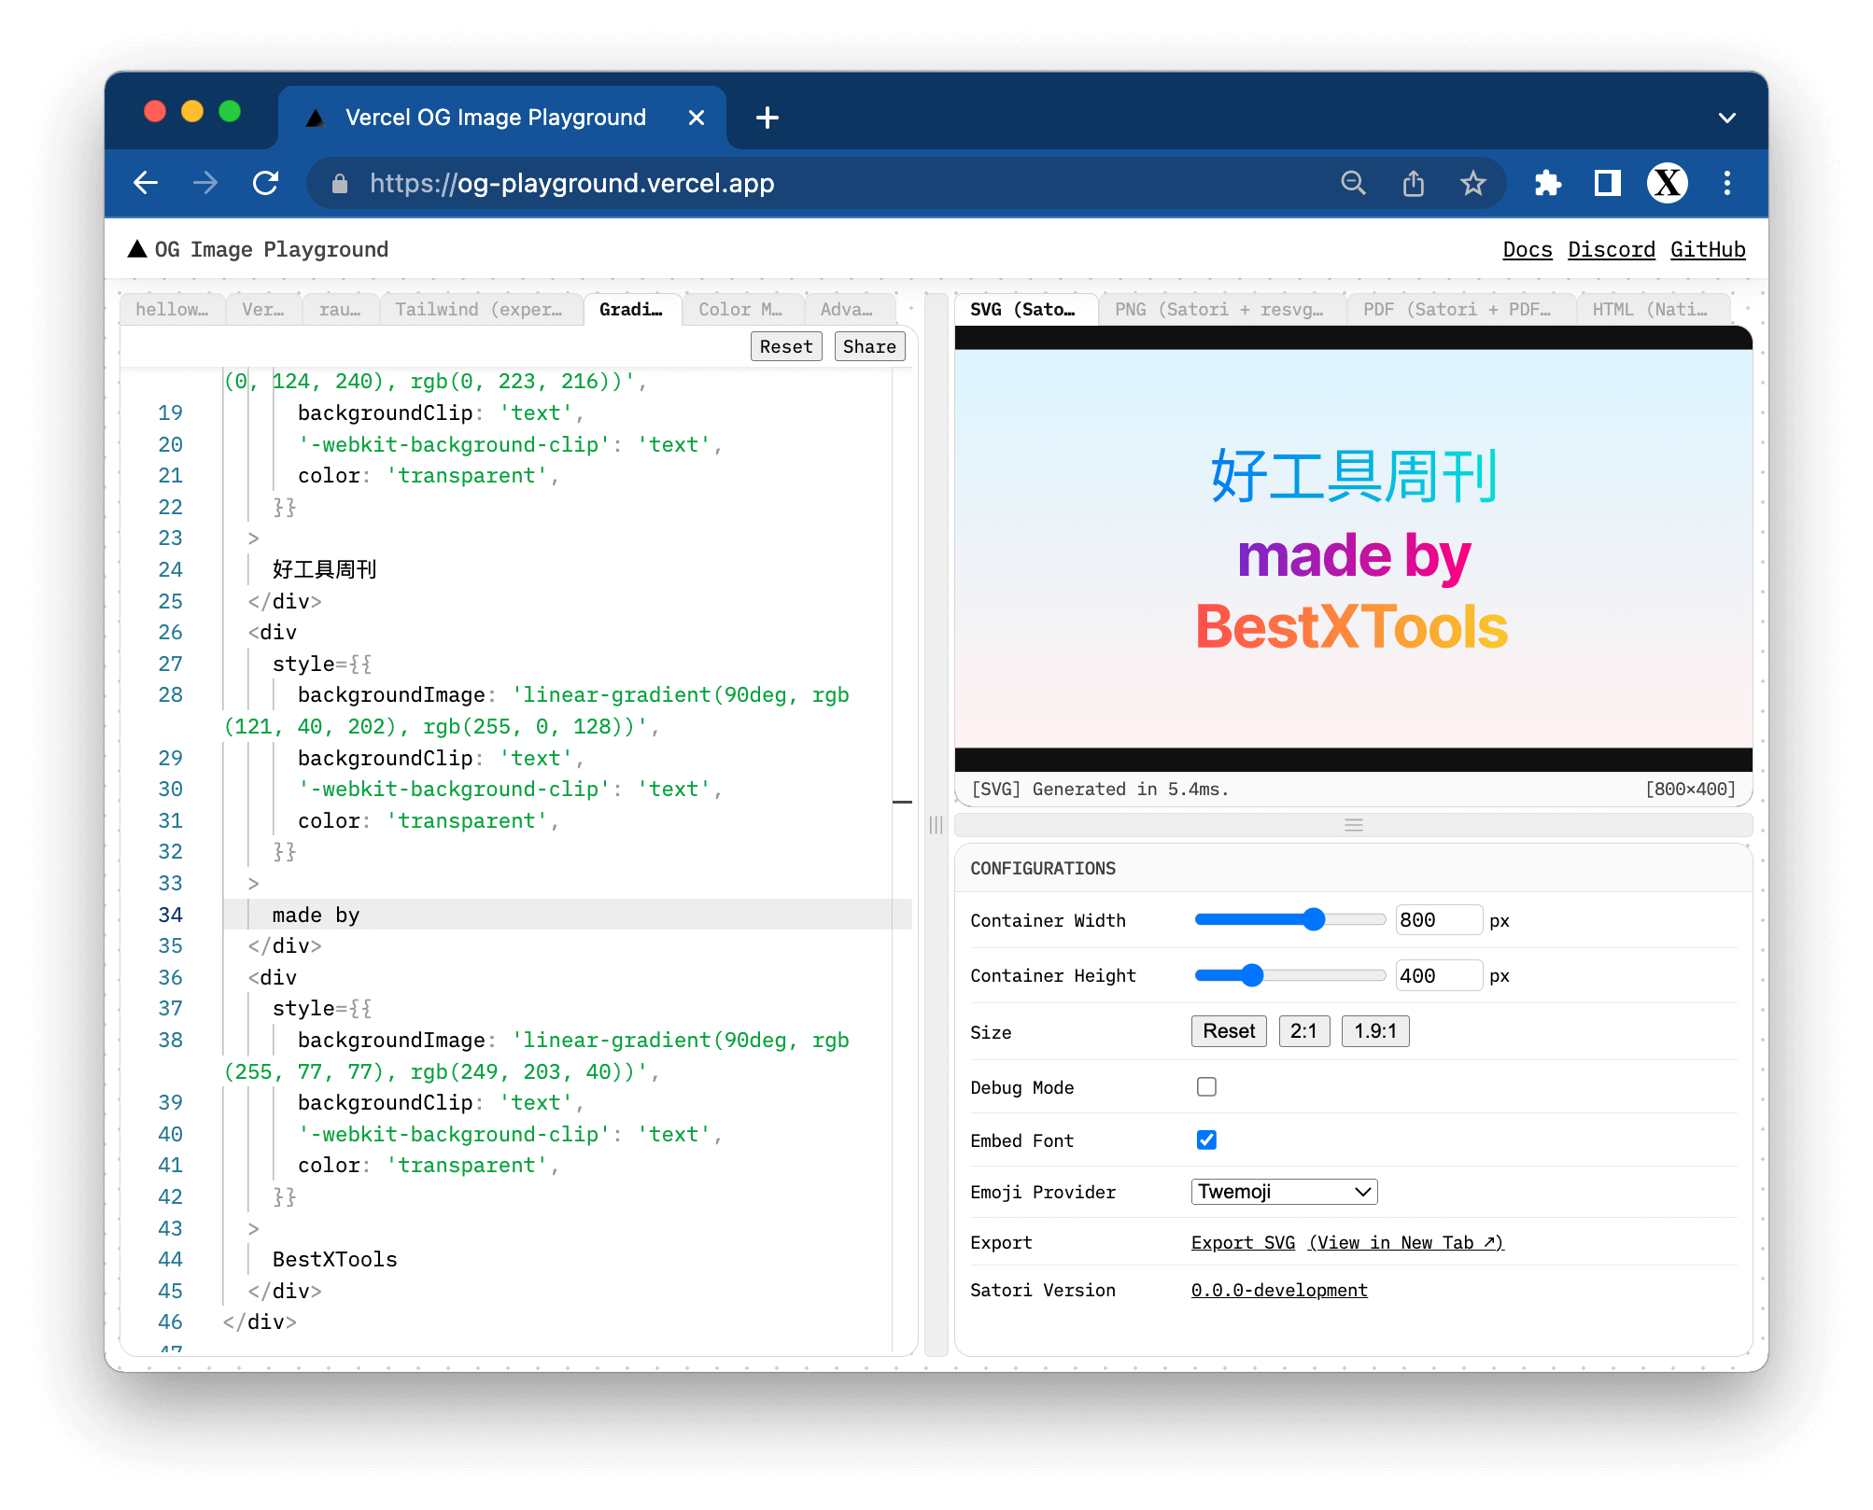
Task: Click the '[800×400]' size label
Action: 1690,789
